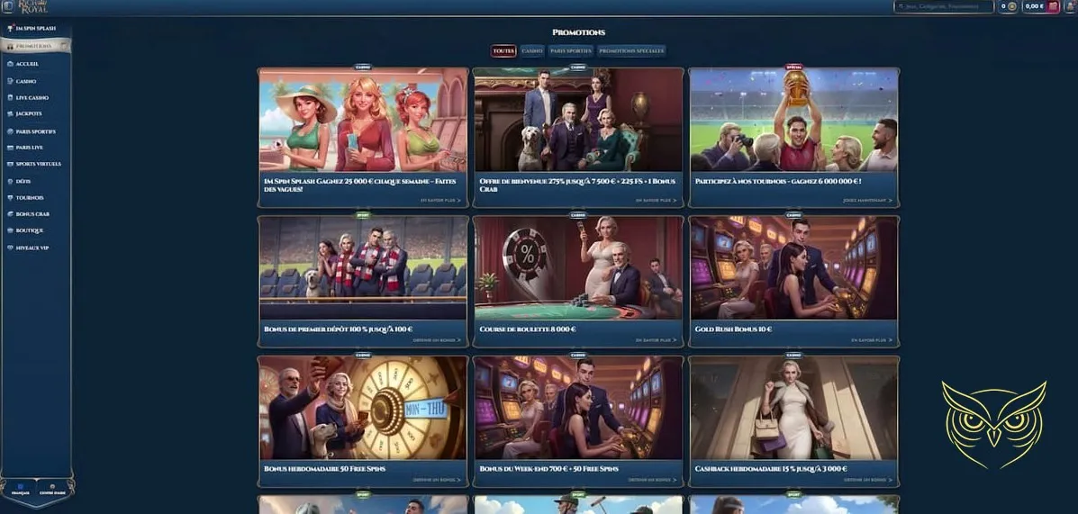
Task: Click the gold coin balance icon
Action: [1011, 6]
